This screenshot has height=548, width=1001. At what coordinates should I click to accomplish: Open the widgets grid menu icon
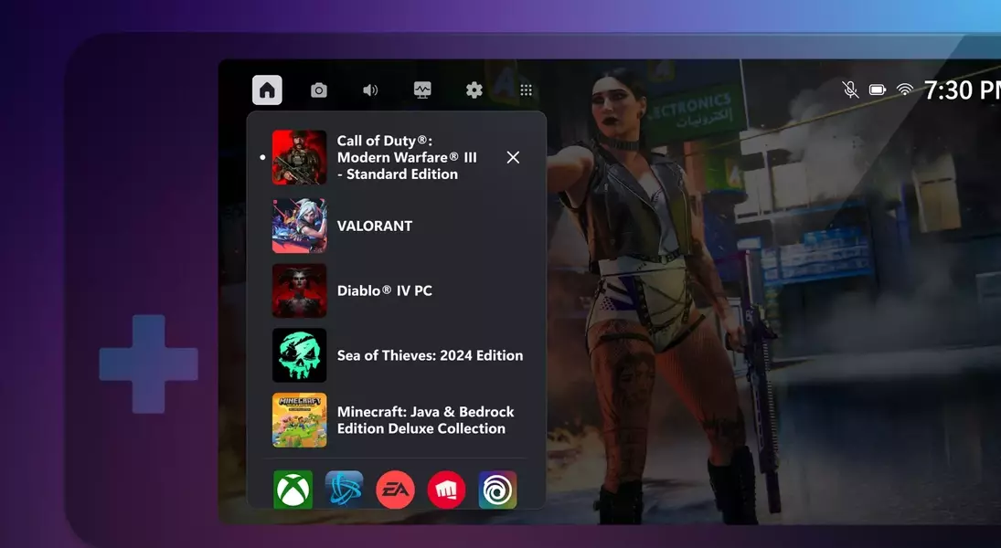tap(526, 90)
